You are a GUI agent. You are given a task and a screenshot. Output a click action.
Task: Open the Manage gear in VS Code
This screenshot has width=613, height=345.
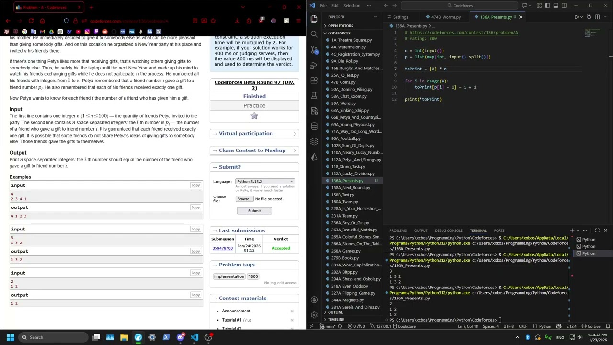(x=314, y=315)
